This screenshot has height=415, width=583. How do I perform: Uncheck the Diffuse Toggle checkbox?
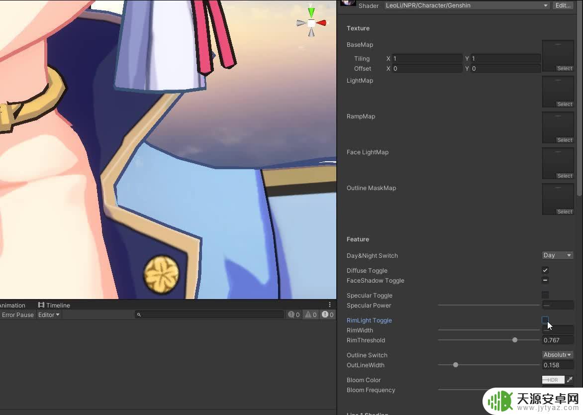(545, 270)
